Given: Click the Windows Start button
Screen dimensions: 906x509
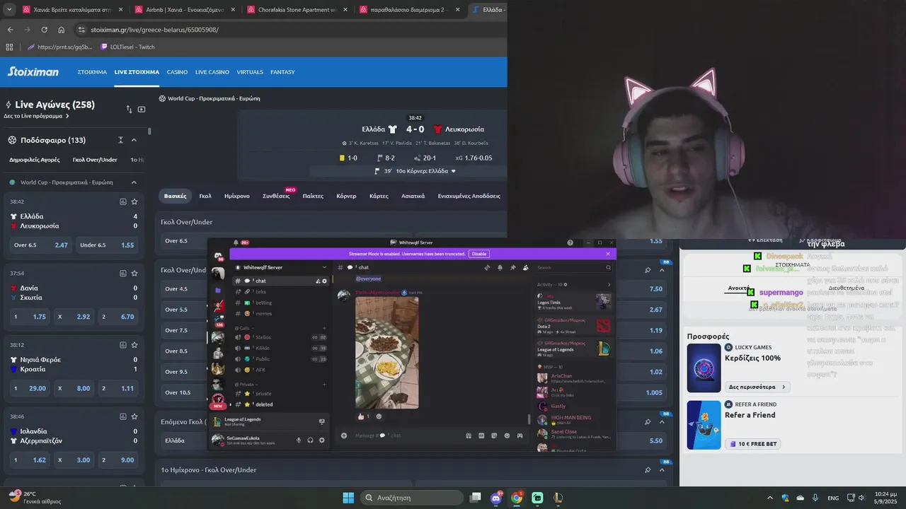Looking at the screenshot, I should coord(348,498).
